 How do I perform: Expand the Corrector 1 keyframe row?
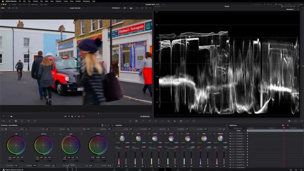236,133
